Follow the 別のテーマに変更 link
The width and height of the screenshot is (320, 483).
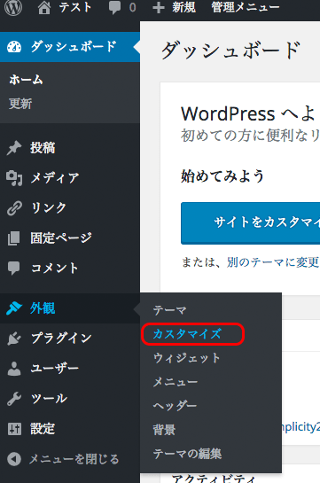pos(273,262)
